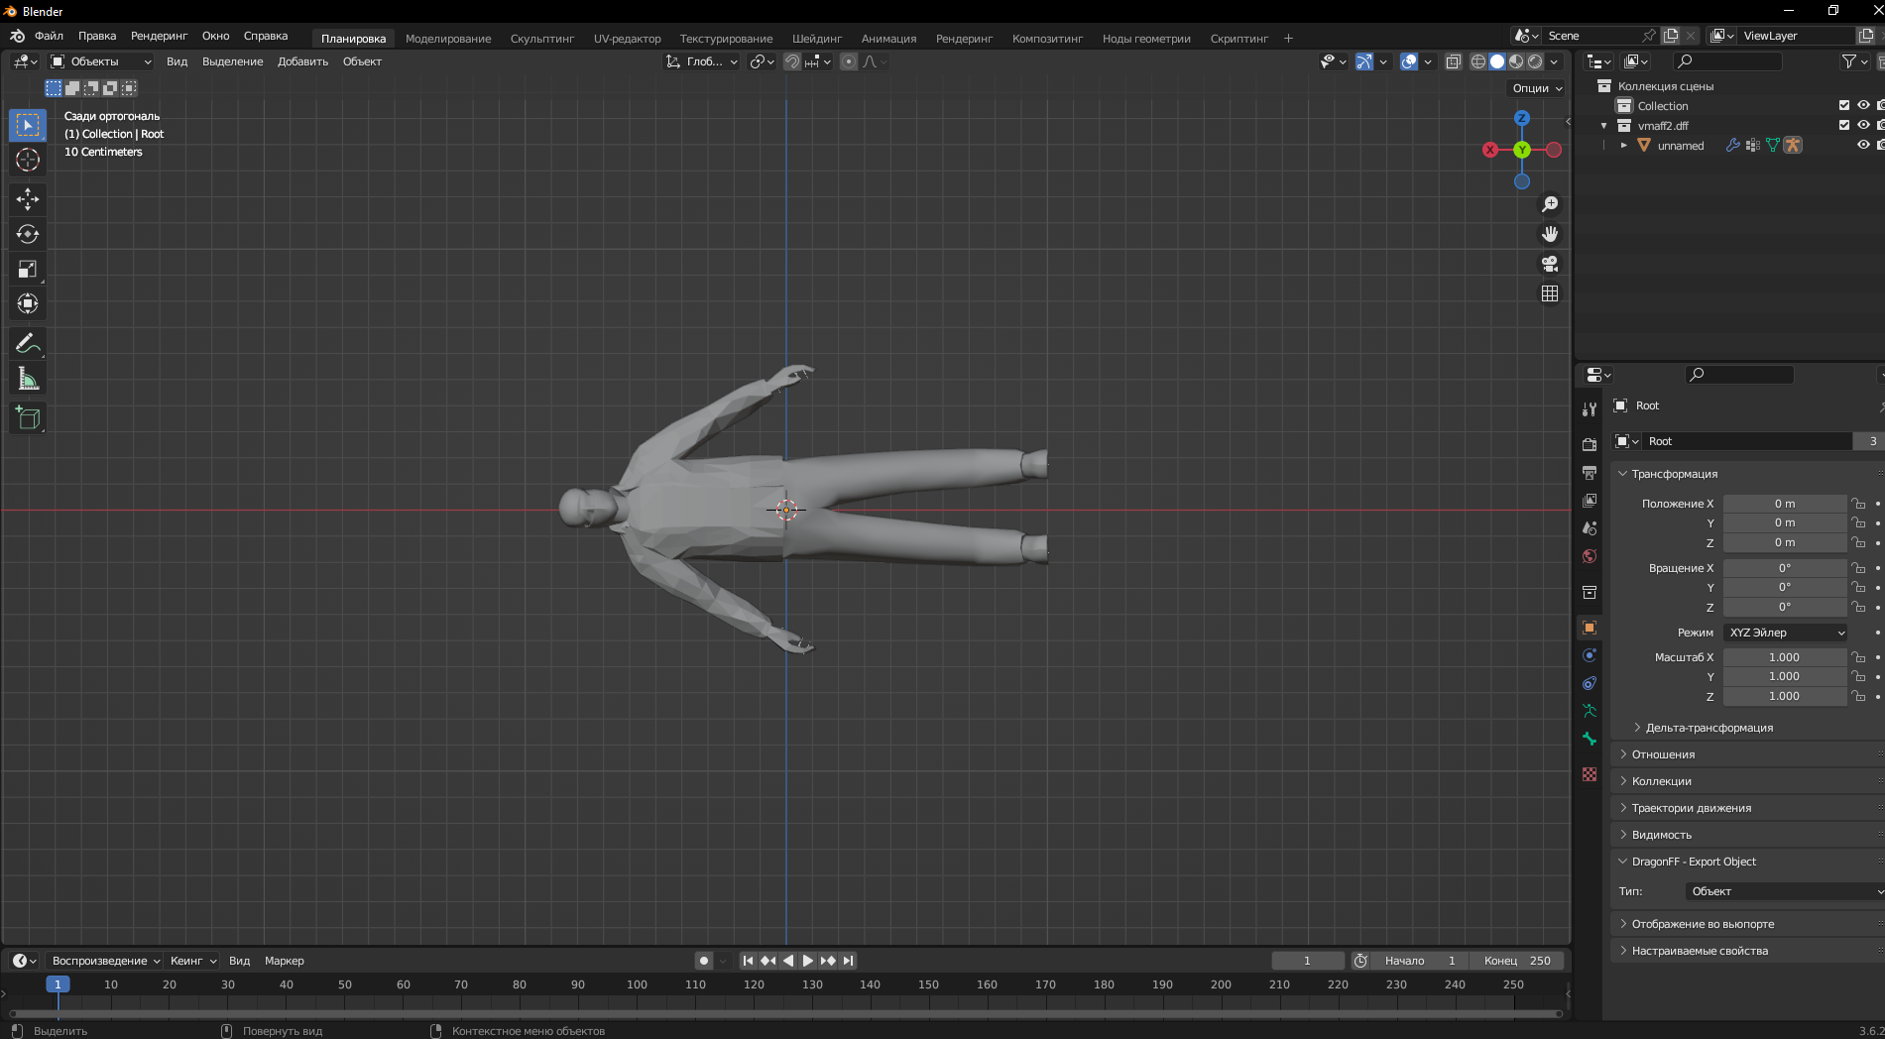Select the 3D Cursor tool
The height and width of the screenshot is (1039, 1885).
pyautogui.click(x=28, y=160)
